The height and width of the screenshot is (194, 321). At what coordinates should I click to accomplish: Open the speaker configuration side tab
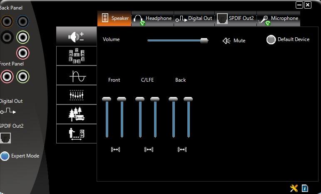coord(76,56)
